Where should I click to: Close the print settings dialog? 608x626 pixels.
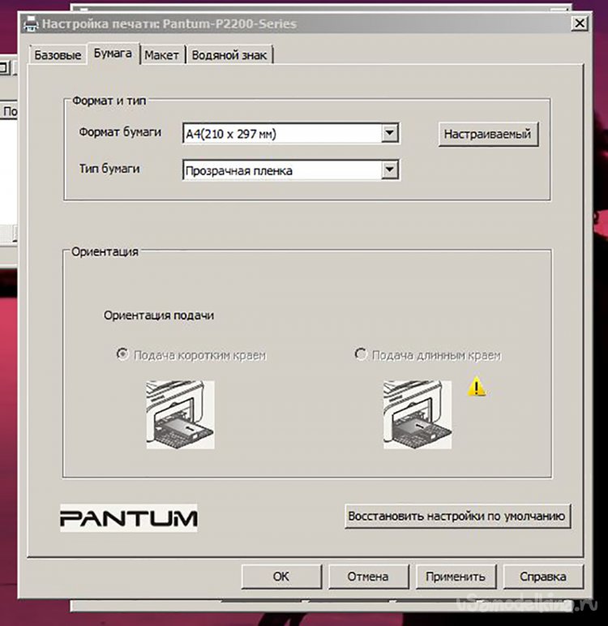click(579, 24)
